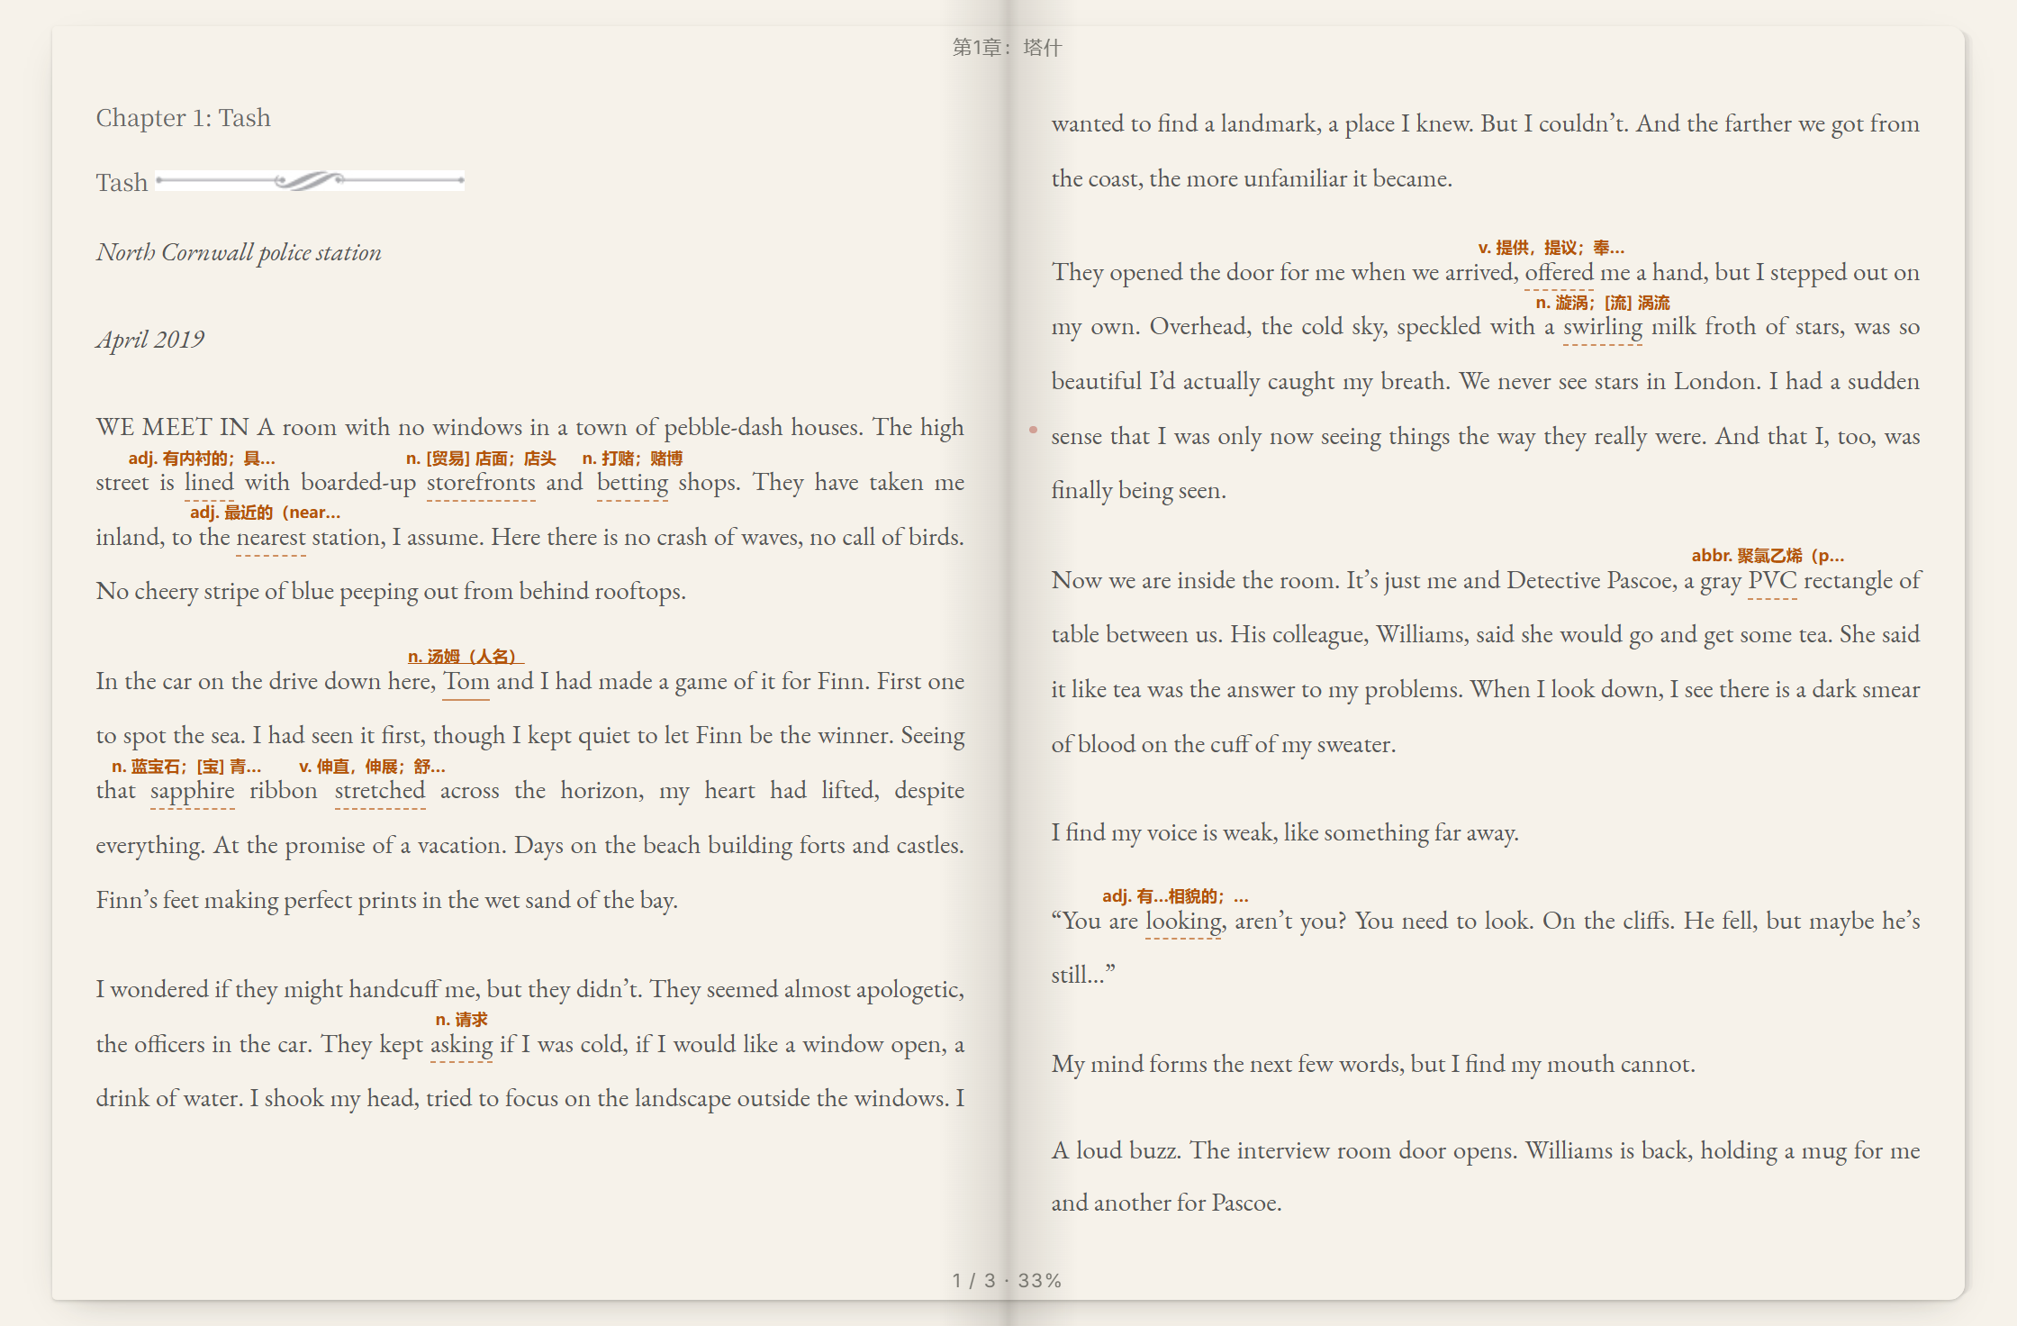This screenshot has width=2017, height=1326.
Task: Click the annotated word 'looking'
Action: [x=1184, y=922]
